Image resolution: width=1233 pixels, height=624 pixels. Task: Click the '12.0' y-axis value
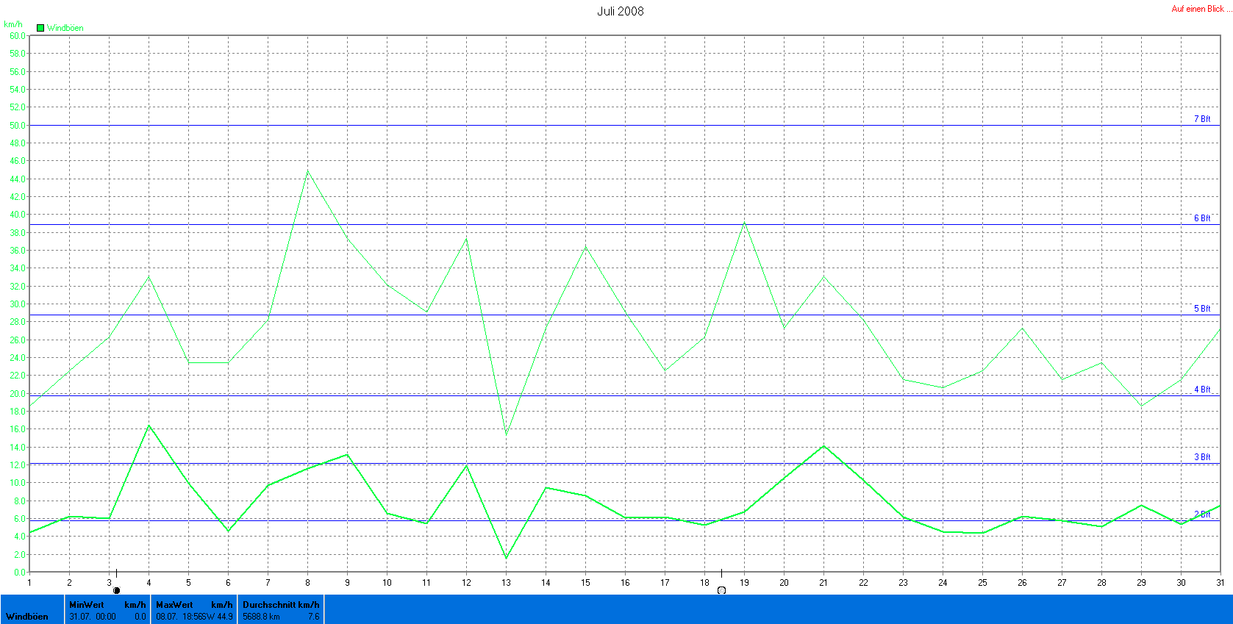(18, 465)
